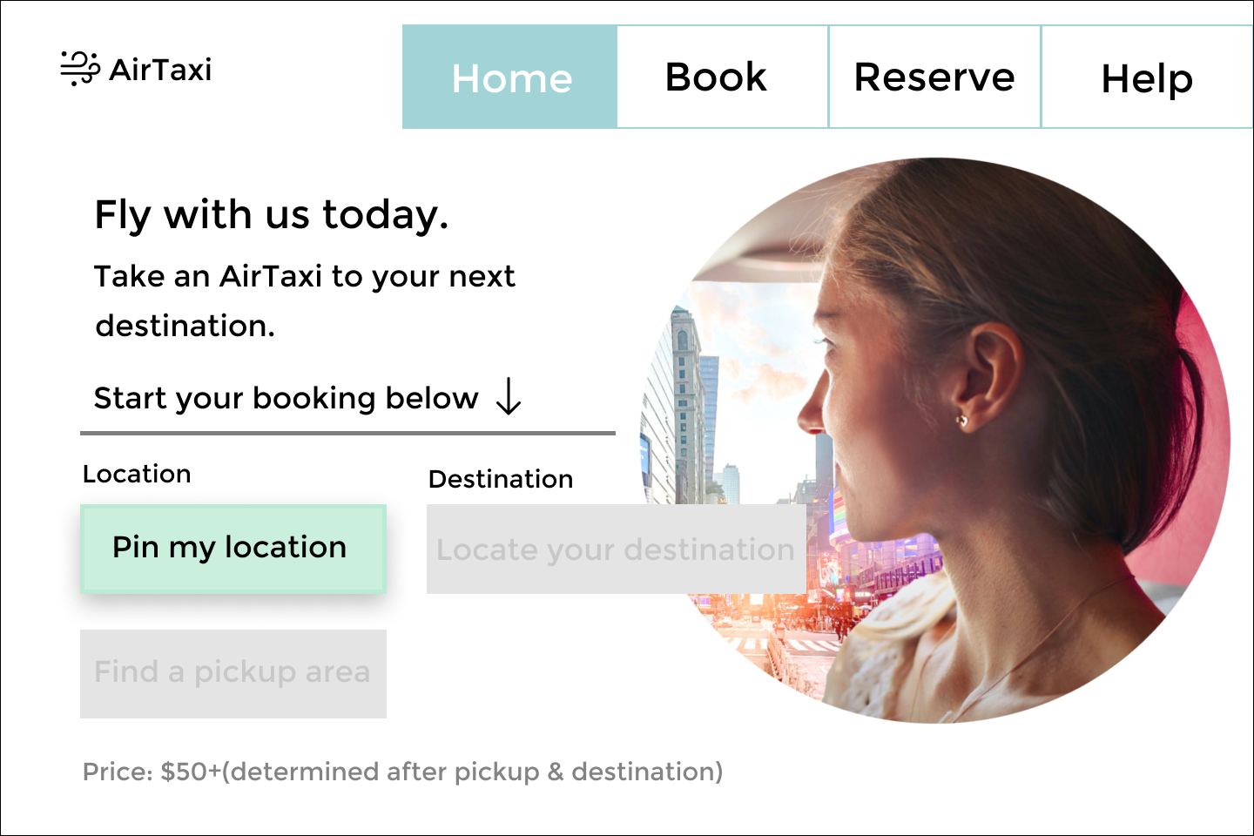Click the AirTaxi brand name text

click(x=160, y=70)
